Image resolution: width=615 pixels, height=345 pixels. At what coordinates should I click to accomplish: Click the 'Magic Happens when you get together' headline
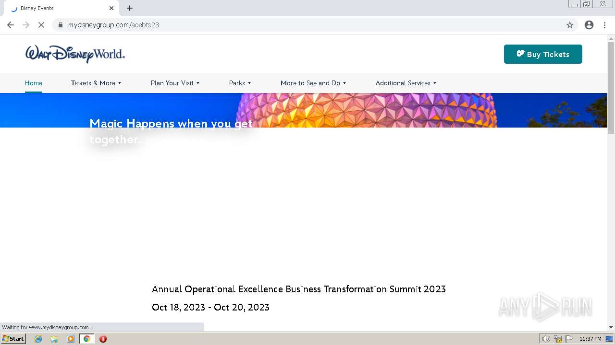coord(171,131)
